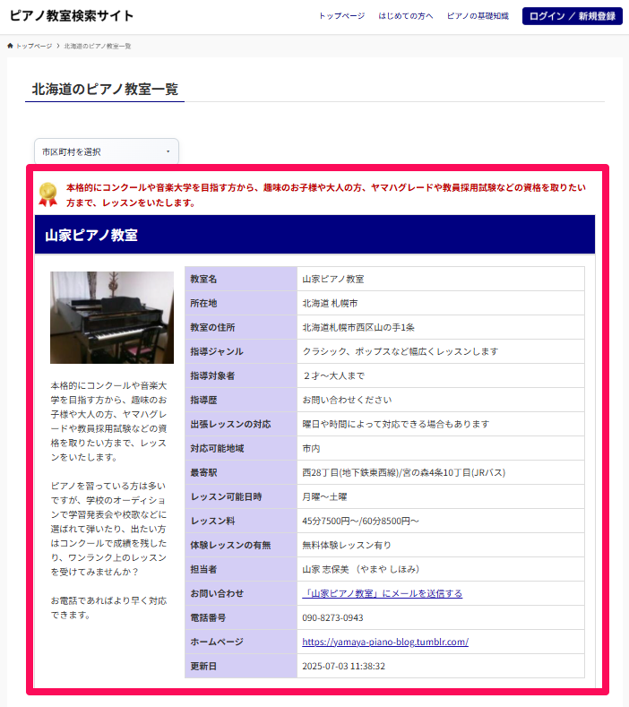The width and height of the screenshot is (629, 707).
Task: Click the gold medal ribbon icon
Action: (48, 194)
